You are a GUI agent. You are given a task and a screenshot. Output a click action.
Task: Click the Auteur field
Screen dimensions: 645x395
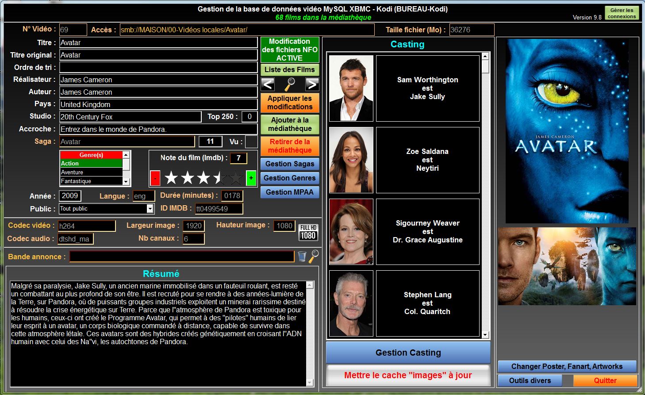158,92
